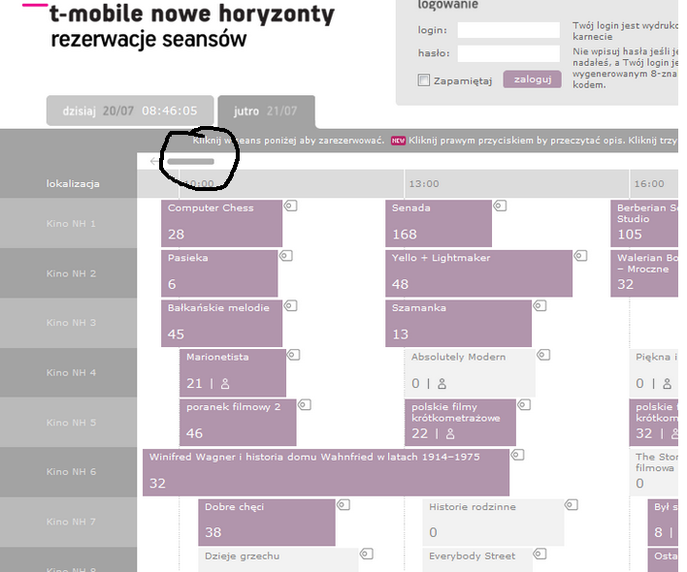Toggle the Zapamiętaj checkbox
The height and width of the screenshot is (572, 687).
coord(424,80)
